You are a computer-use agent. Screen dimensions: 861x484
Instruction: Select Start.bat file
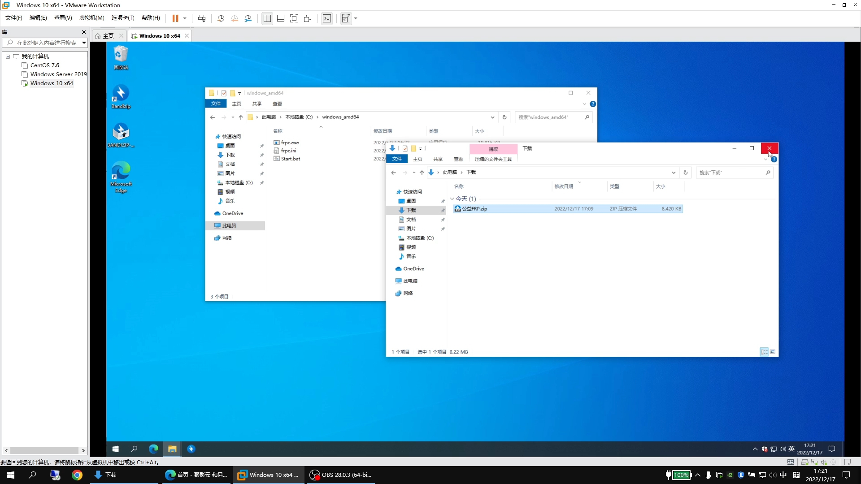pyautogui.click(x=291, y=159)
